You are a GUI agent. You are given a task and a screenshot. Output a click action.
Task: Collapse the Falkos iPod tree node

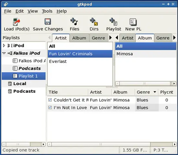4,53
